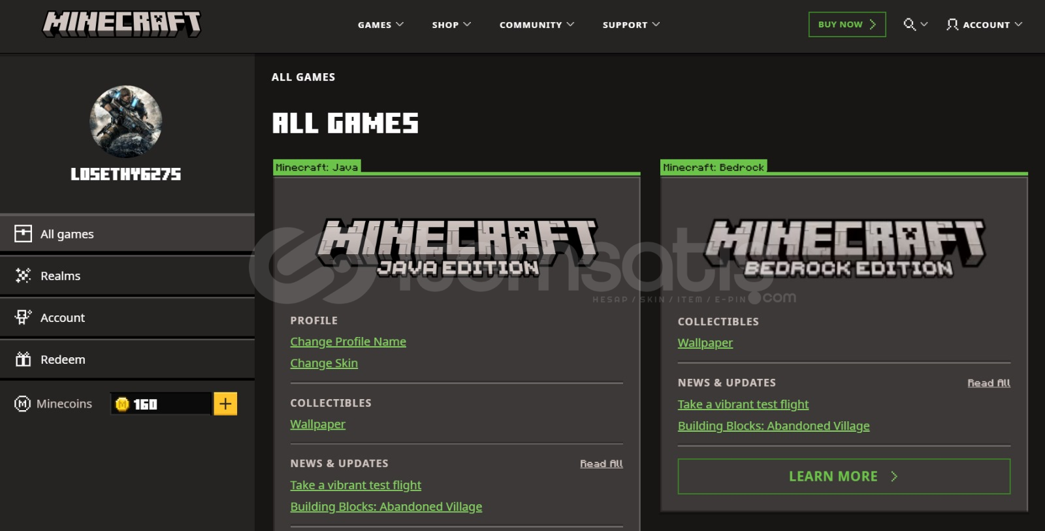This screenshot has height=531, width=1045.
Task: Click the Java NEWS & UPDATES heading
Action: click(x=340, y=463)
